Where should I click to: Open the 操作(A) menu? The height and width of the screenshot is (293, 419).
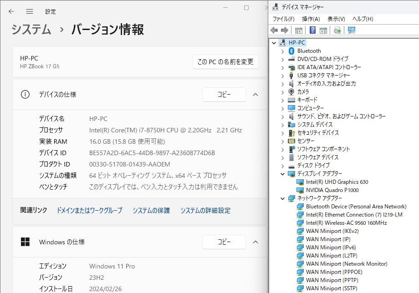311,19
